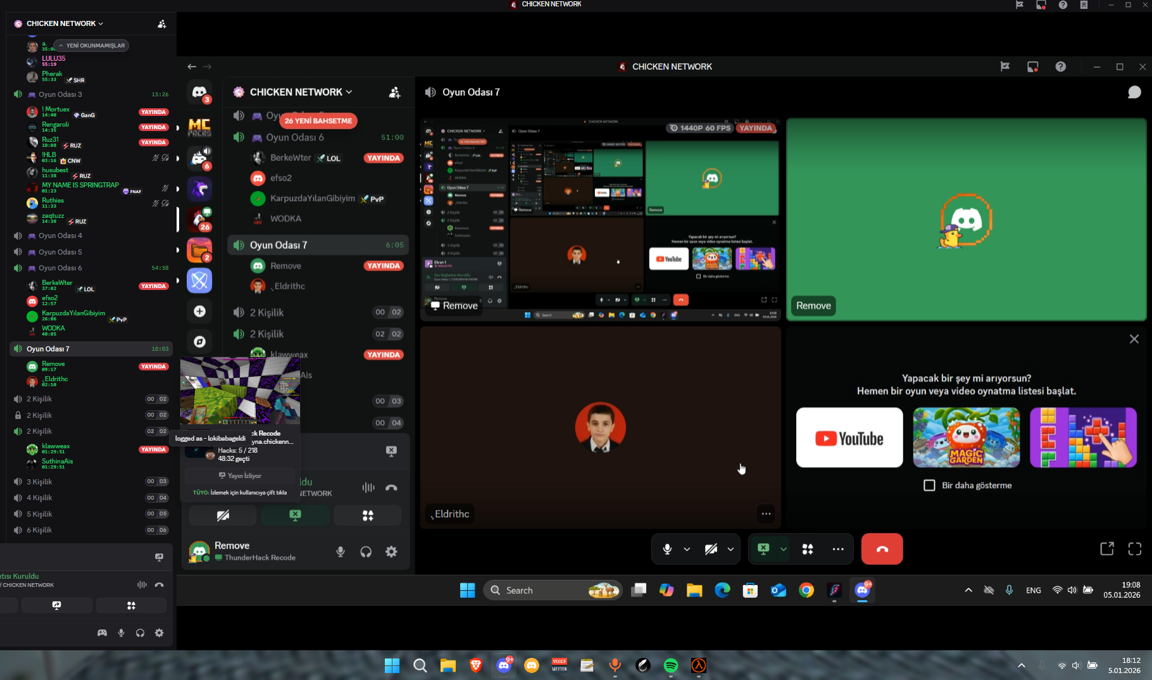Click Outlook icon in the streamed taskbar
Image resolution: width=1152 pixels, height=680 pixels.
(779, 590)
